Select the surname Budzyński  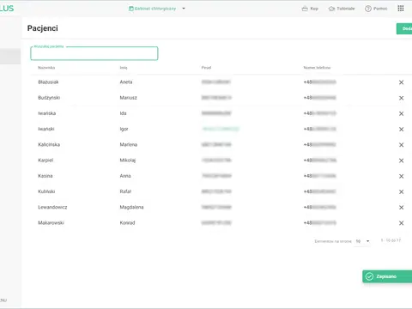click(49, 98)
